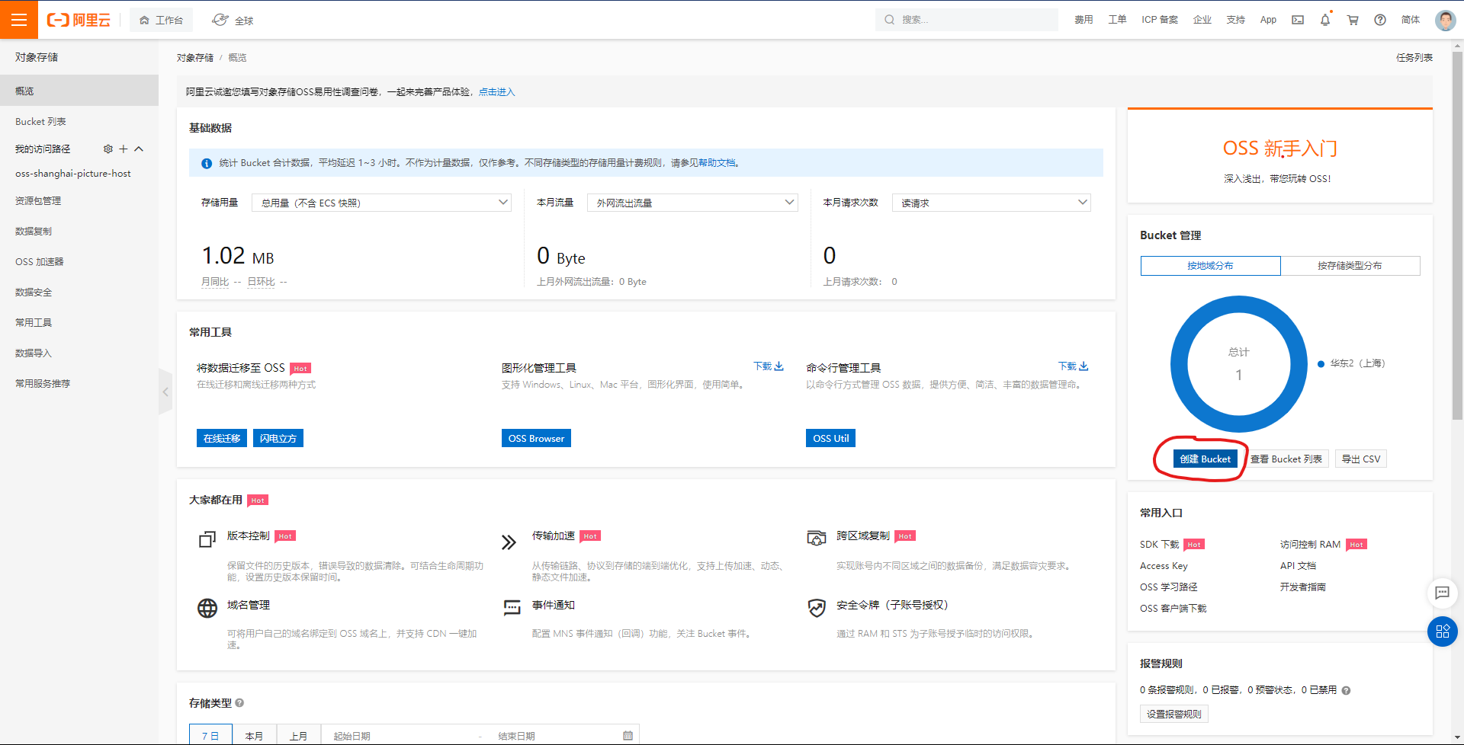Click the 设置报警规则 button
This screenshot has height=745, width=1464.
click(1174, 715)
